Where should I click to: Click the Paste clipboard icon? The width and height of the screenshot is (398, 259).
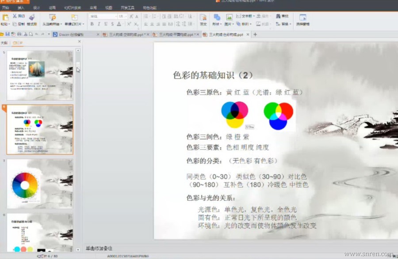(x=5, y=17)
